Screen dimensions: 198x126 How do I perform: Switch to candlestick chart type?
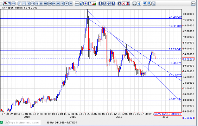(x=5, y=3)
